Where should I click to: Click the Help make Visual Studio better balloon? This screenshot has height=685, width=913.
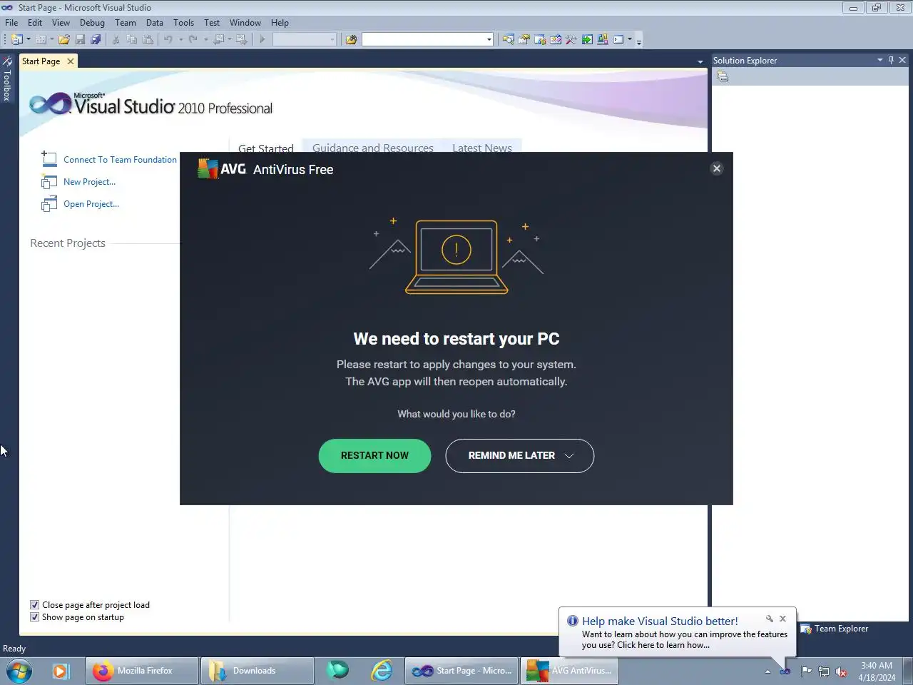coord(678,632)
